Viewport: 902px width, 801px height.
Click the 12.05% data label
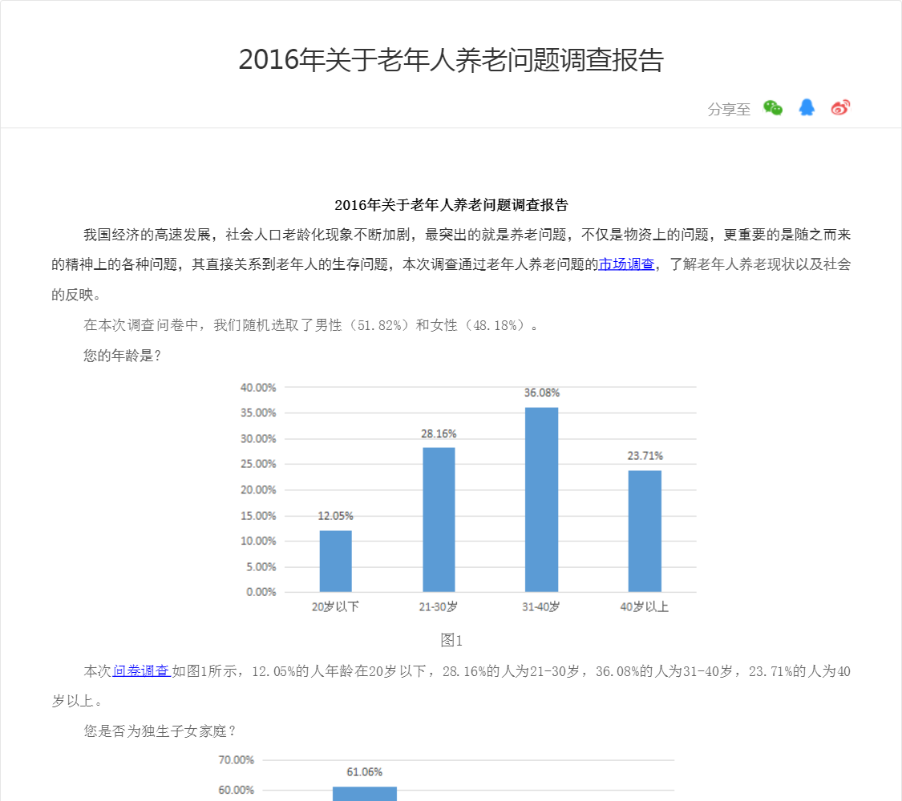(335, 516)
